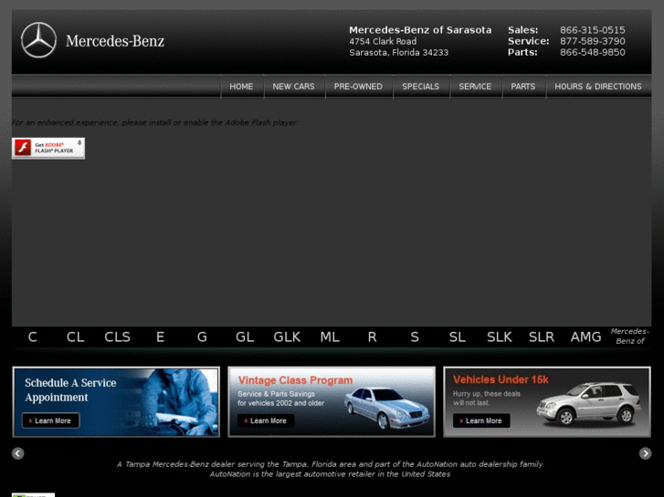Select the GLK class model link
The width and height of the screenshot is (664, 497).
coord(287,337)
